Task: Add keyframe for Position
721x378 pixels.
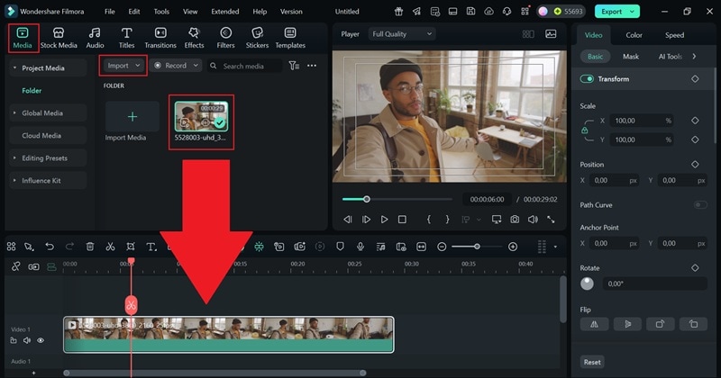Action: [695, 164]
